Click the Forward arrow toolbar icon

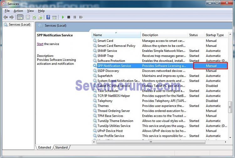point(12,17)
